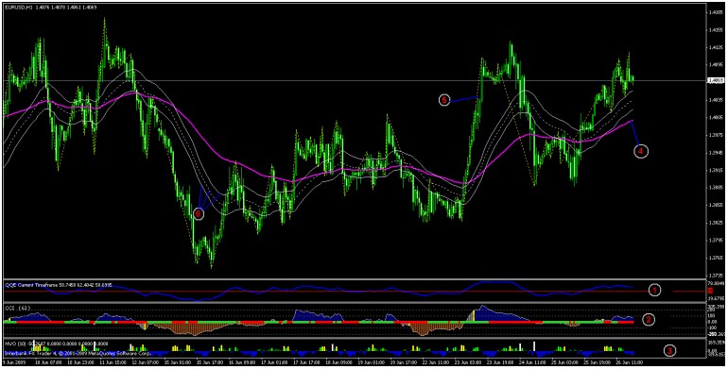Click the blue line from marker 4

click(636, 133)
